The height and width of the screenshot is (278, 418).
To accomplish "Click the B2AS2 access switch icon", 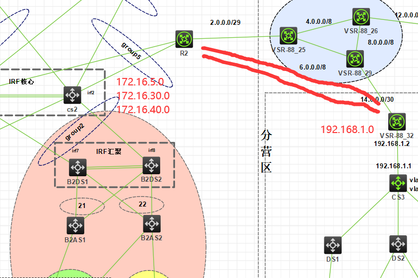I will [152, 223].
